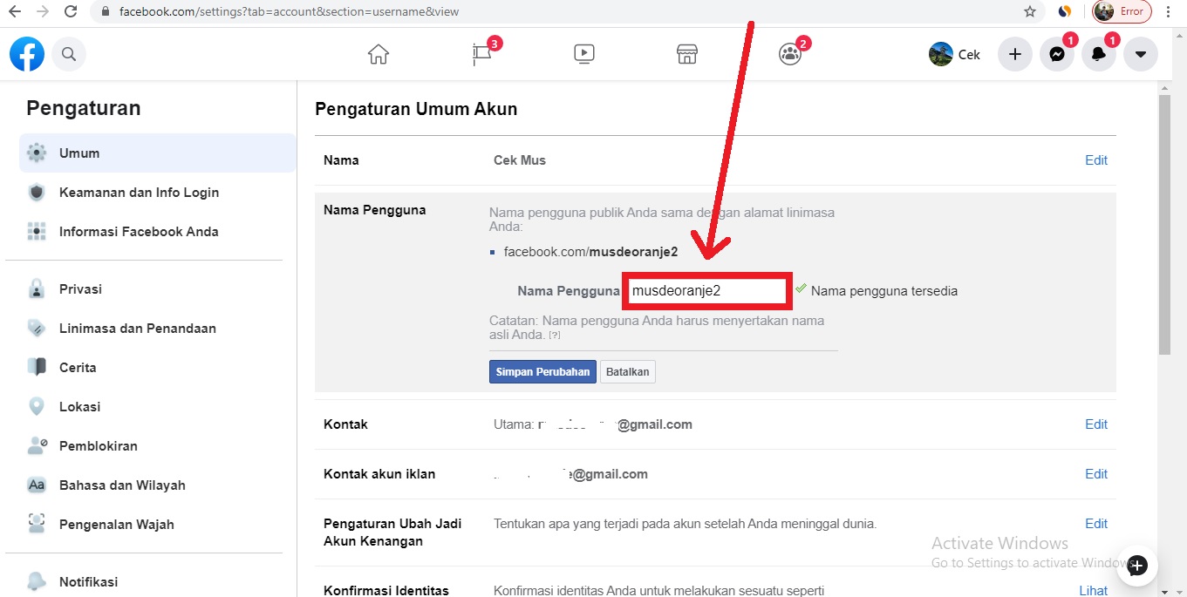Open the Watch video icon
This screenshot has height=597, width=1187.
pos(584,54)
